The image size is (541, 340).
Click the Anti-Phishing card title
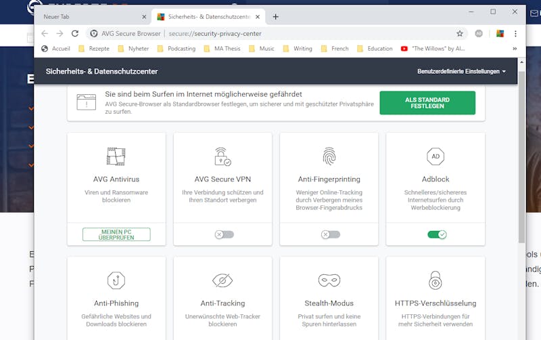pos(116,303)
